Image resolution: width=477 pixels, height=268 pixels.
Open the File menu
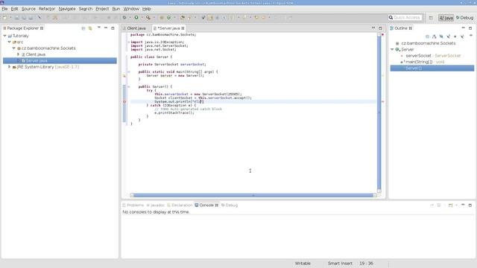click(x=4, y=9)
